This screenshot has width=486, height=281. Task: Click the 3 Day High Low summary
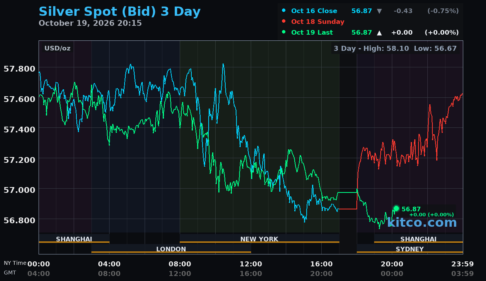tap(395, 49)
